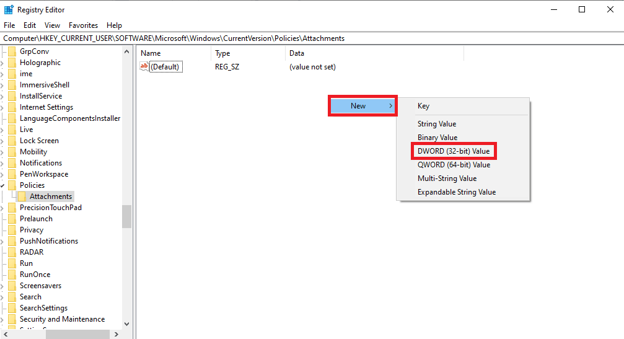Image resolution: width=624 pixels, height=339 pixels.
Task: Choose Expandable String Value option
Action: 457,192
